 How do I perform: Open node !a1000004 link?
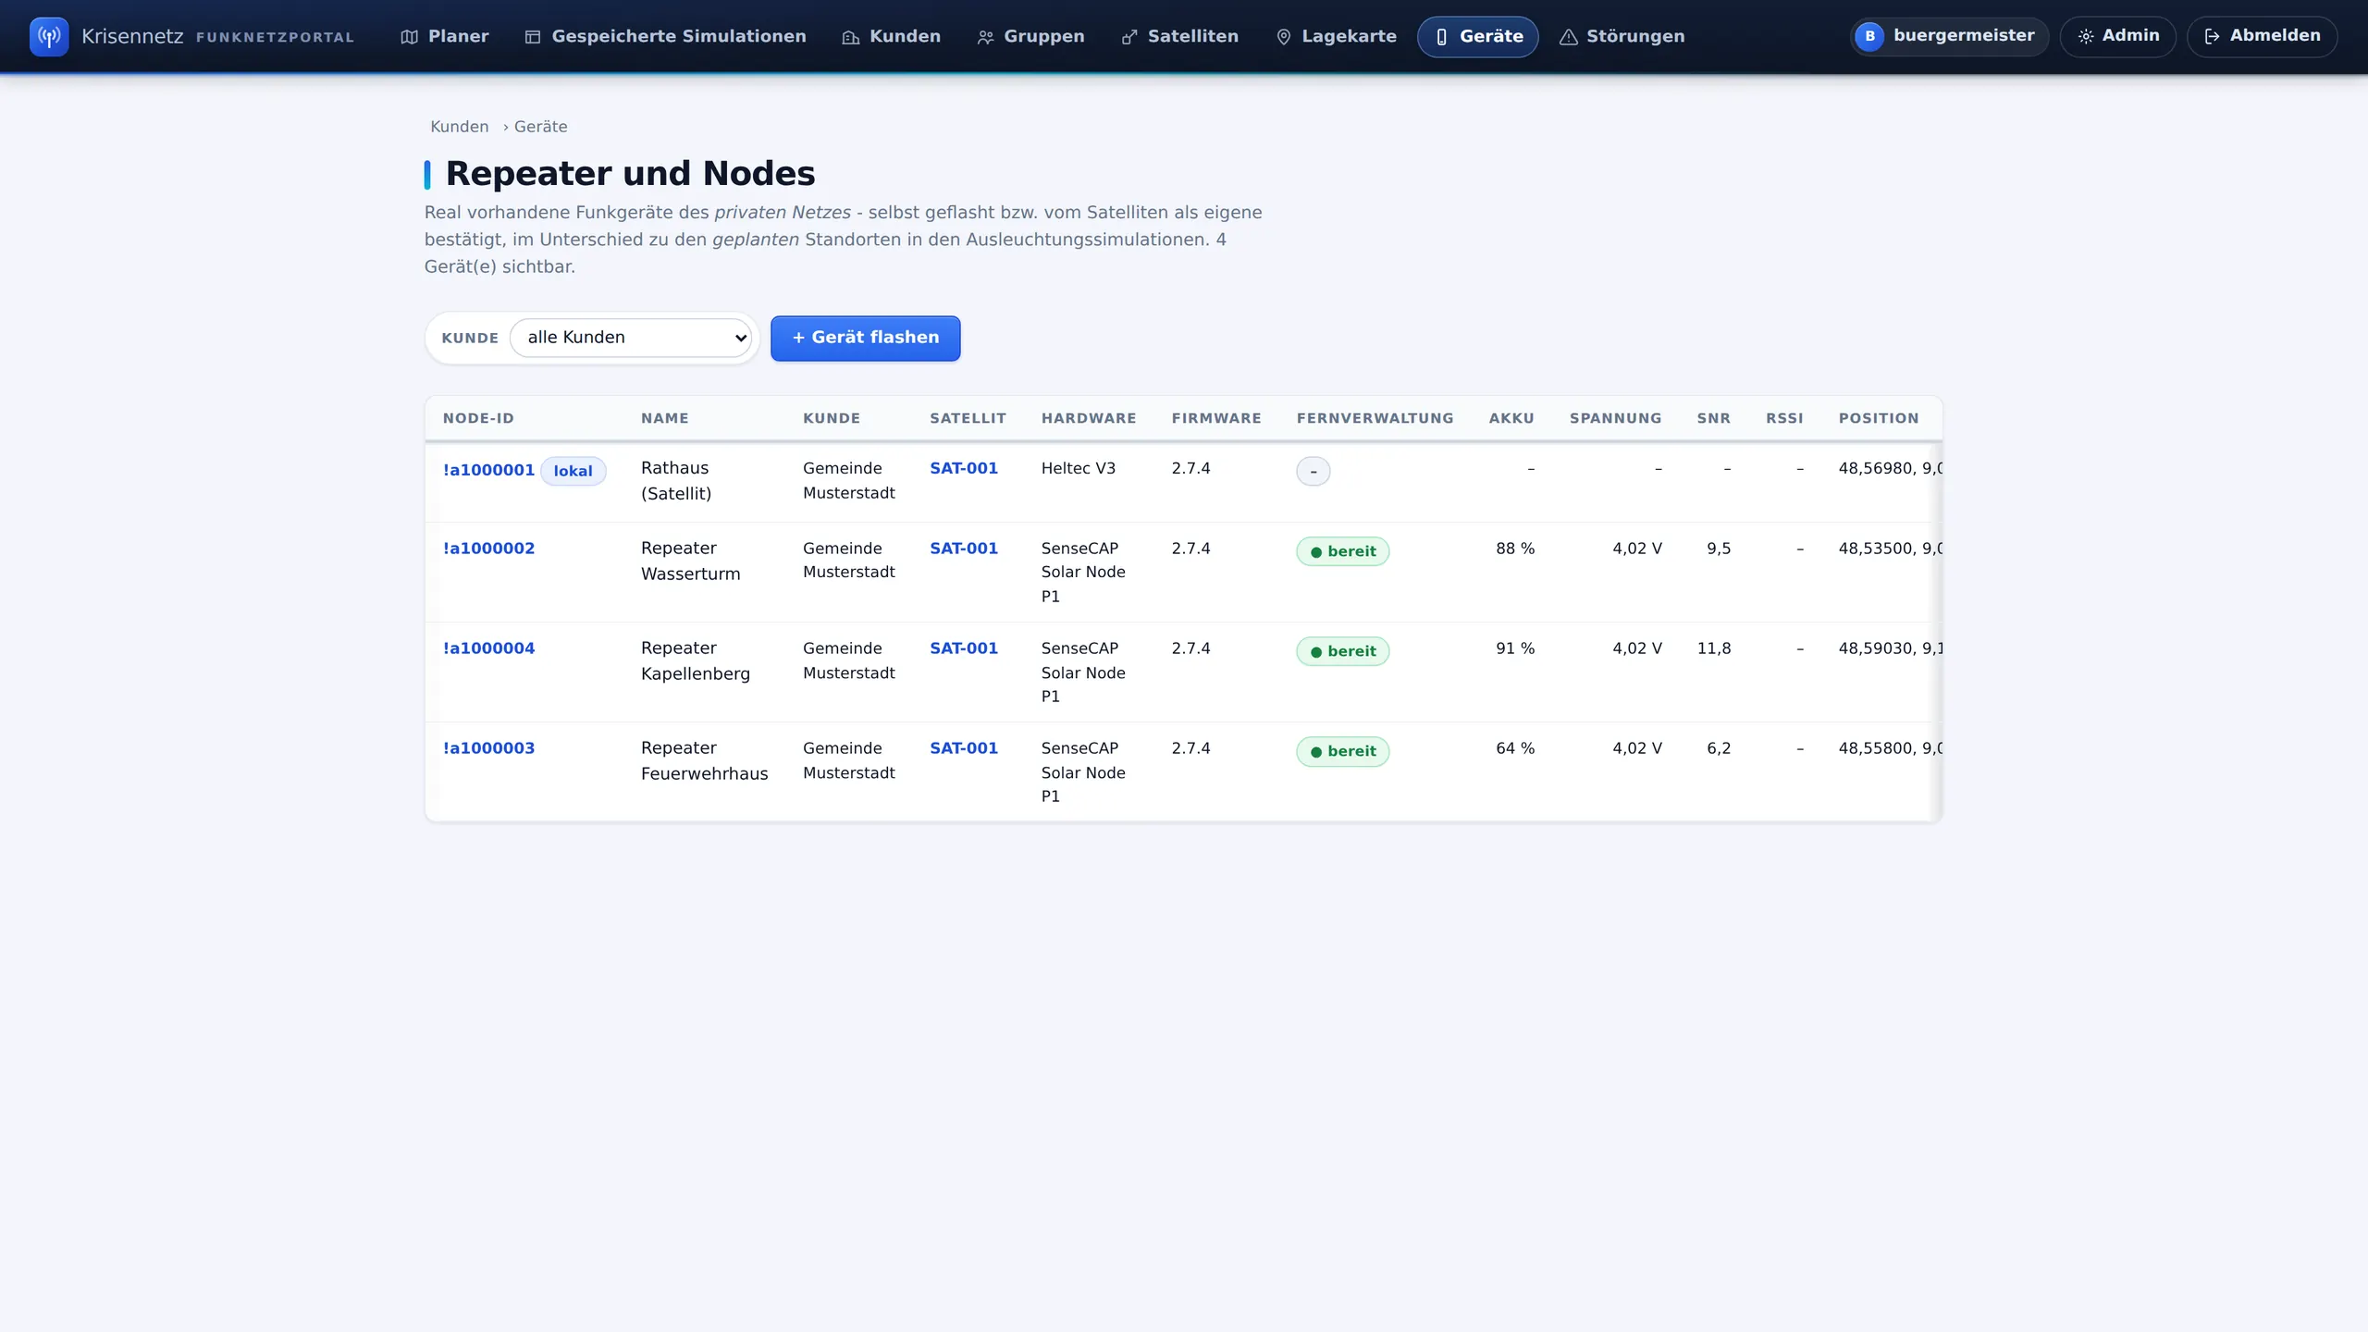pyautogui.click(x=488, y=648)
